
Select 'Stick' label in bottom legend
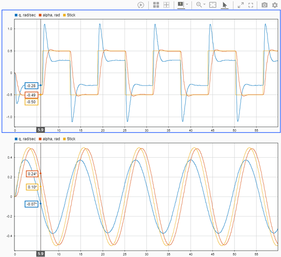click(71, 139)
